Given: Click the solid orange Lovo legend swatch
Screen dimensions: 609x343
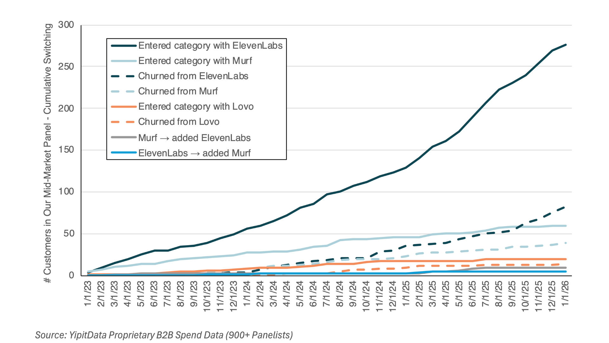Looking at the screenshot, I should click(x=124, y=107).
